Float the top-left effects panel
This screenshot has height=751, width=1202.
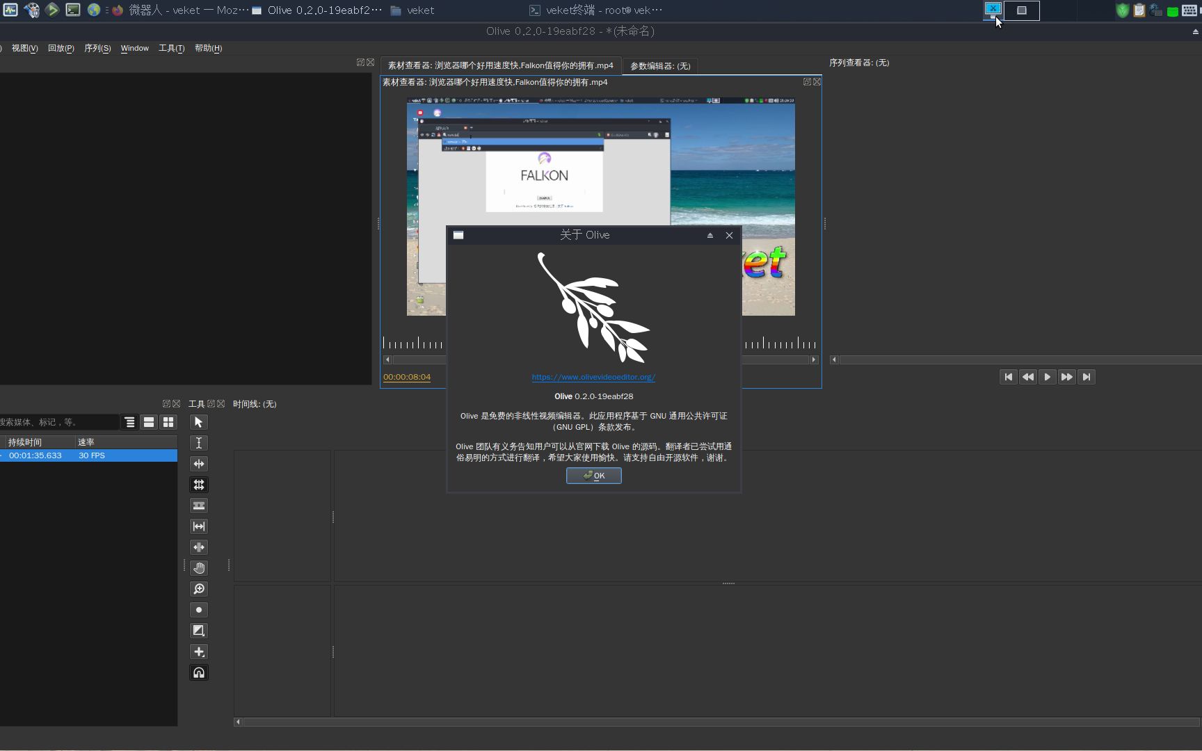(x=360, y=62)
